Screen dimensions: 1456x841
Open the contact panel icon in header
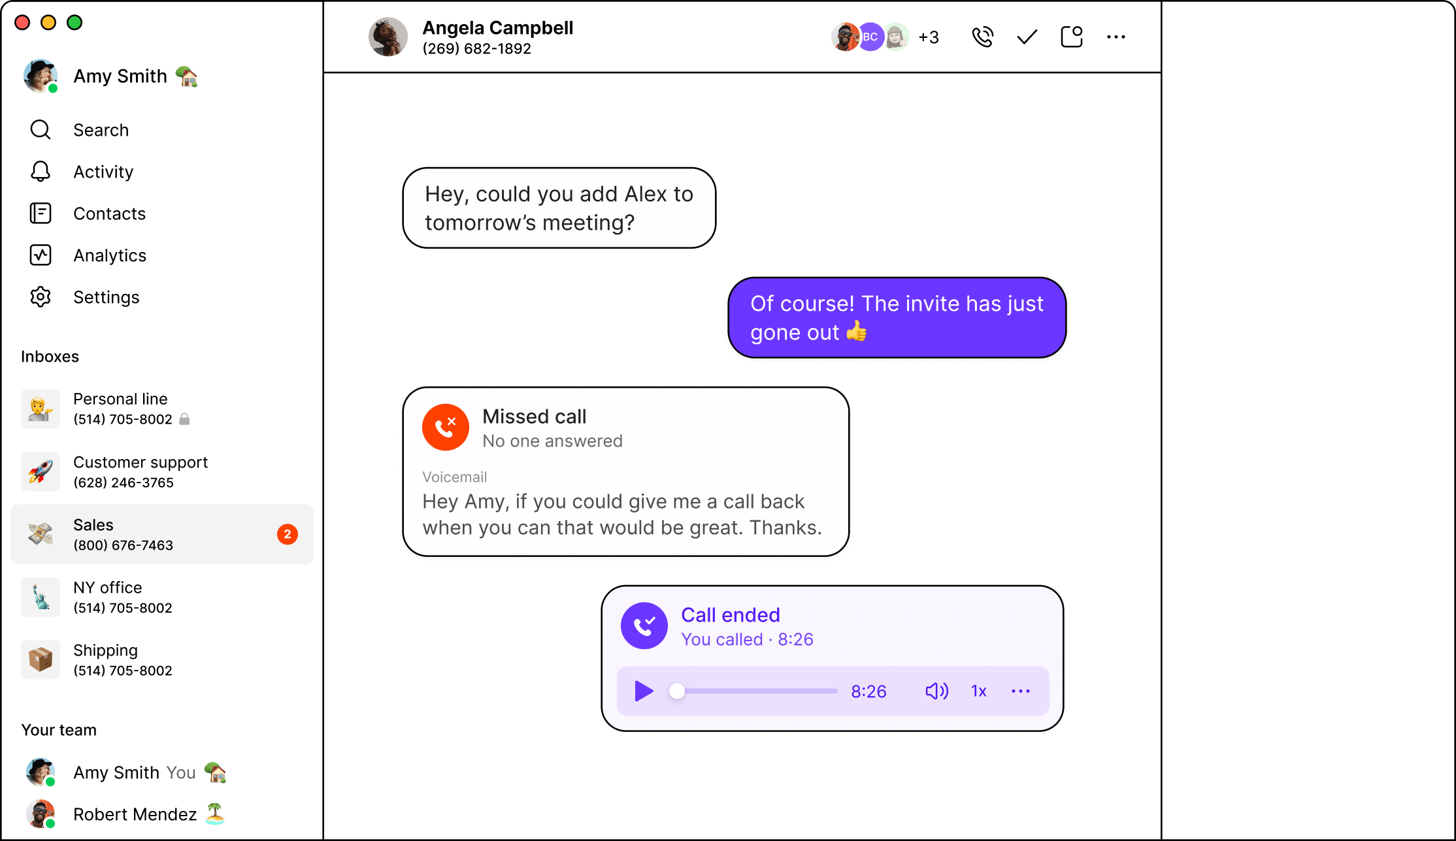(1072, 37)
